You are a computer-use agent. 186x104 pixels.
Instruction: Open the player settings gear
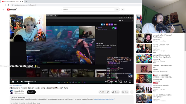pyautogui.click(x=116, y=81)
